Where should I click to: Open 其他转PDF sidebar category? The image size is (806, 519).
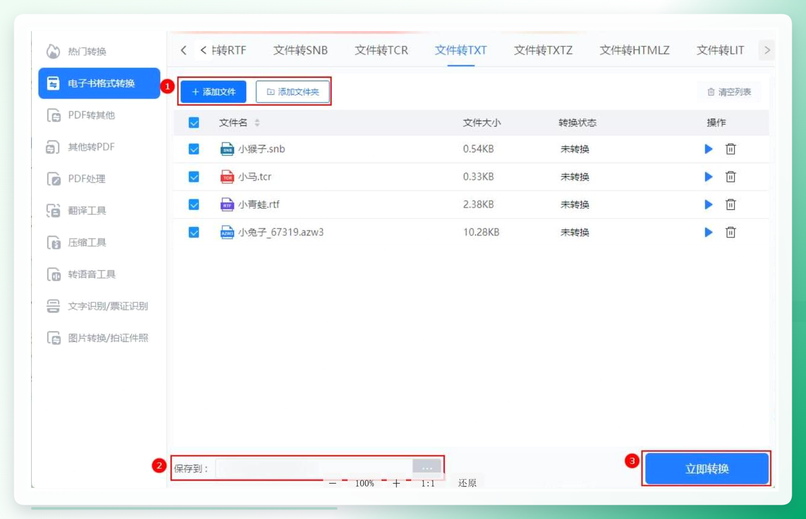80,147
